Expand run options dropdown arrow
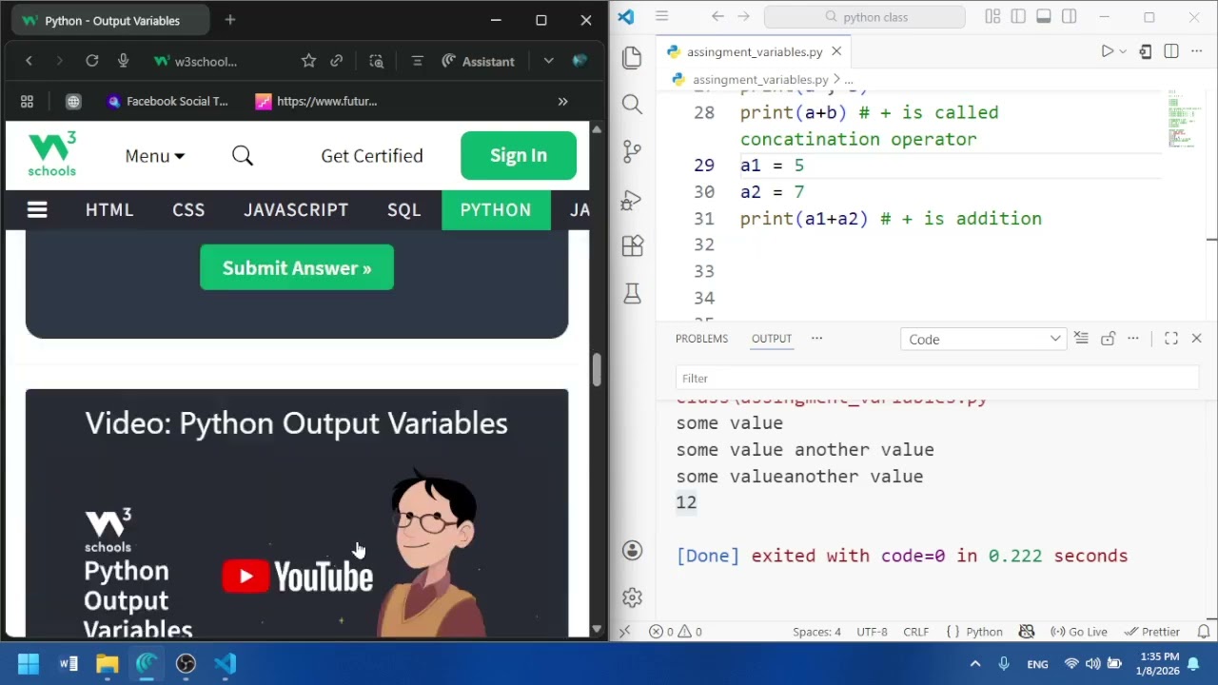This screenshot has width=1218, height=685. [1123, 51]
